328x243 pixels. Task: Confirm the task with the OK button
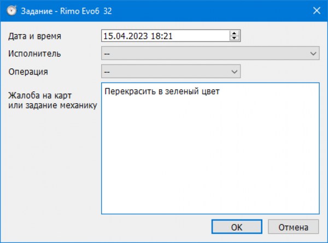click(237, 227)
